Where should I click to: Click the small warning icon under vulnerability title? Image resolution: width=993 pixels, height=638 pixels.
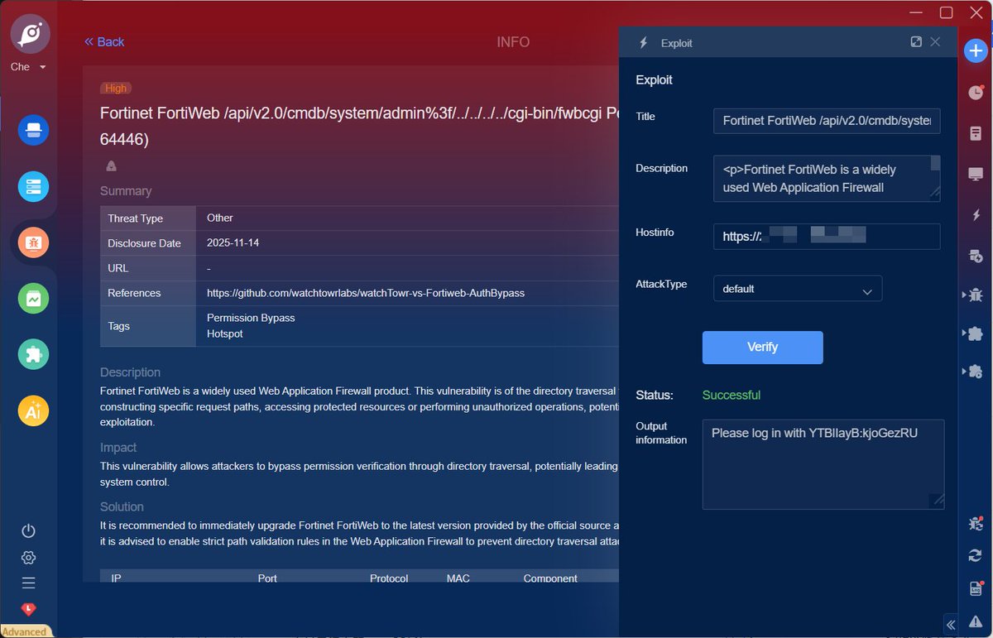point(111,166)
